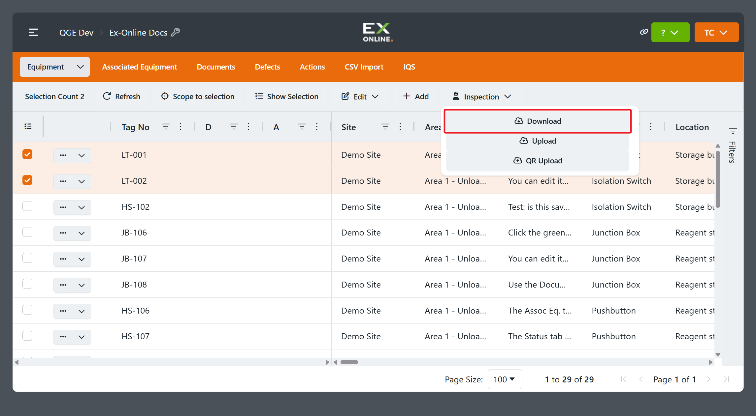Expand the Edit dropdown
756x416 pixels.
pyautogui.click(x=360, y=97)
